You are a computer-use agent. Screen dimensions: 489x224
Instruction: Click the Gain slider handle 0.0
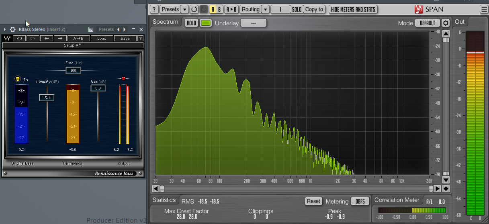click(x=98, y=88)
